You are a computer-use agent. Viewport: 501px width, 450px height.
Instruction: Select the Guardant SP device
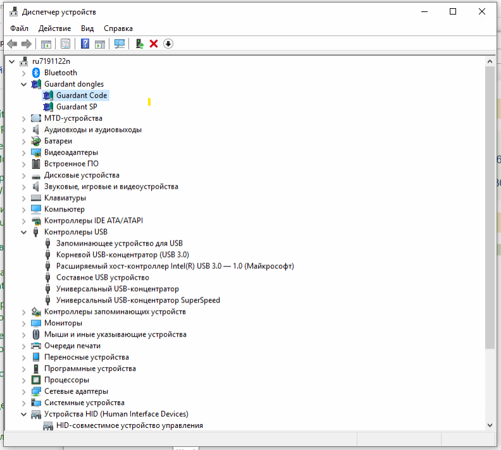coord(76,107)
